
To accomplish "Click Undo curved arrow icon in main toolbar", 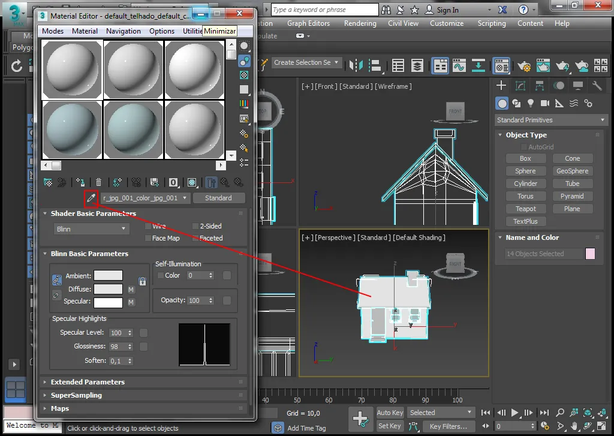I will (x=16, y=65).
